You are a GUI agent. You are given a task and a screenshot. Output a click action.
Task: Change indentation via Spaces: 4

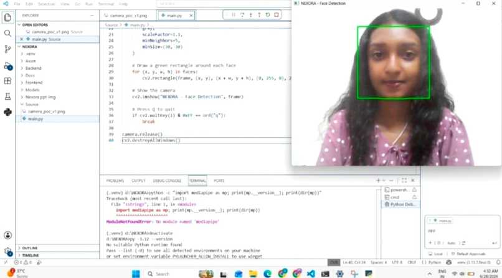pos(379,262)
